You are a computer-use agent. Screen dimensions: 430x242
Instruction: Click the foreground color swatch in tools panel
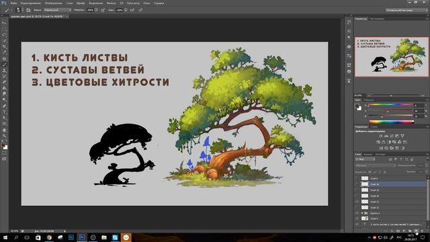[x=3, y=145]
